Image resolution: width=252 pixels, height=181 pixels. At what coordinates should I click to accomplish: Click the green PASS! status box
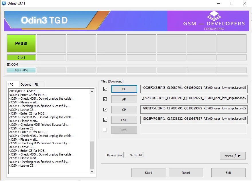(x=21, y=43)
